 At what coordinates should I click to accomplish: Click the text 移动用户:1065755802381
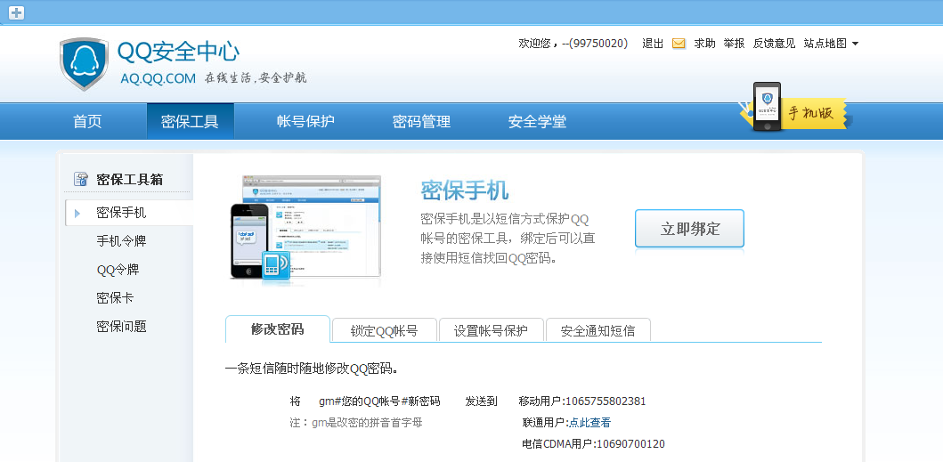pyautogui.click(x=582, y=401)
